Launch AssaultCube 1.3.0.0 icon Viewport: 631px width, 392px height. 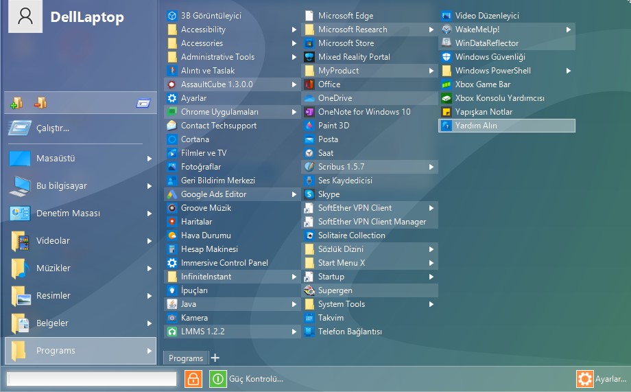point(172,84)
